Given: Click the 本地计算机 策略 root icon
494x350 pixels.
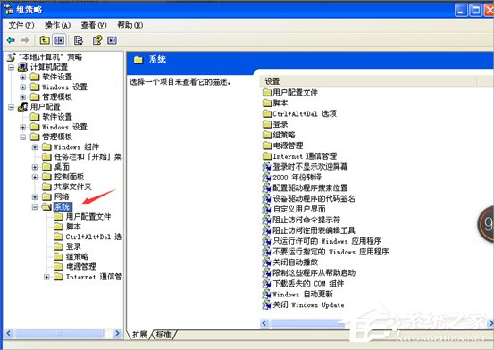Looking at the screenshot, I should tap(12, 57).
